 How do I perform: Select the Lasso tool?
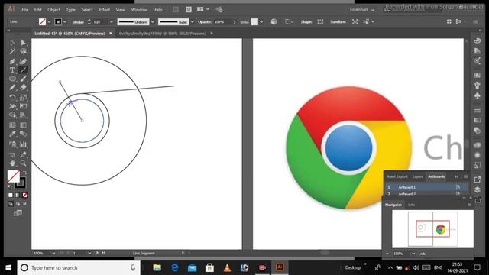pyautogui.click(x=24, y=51)
